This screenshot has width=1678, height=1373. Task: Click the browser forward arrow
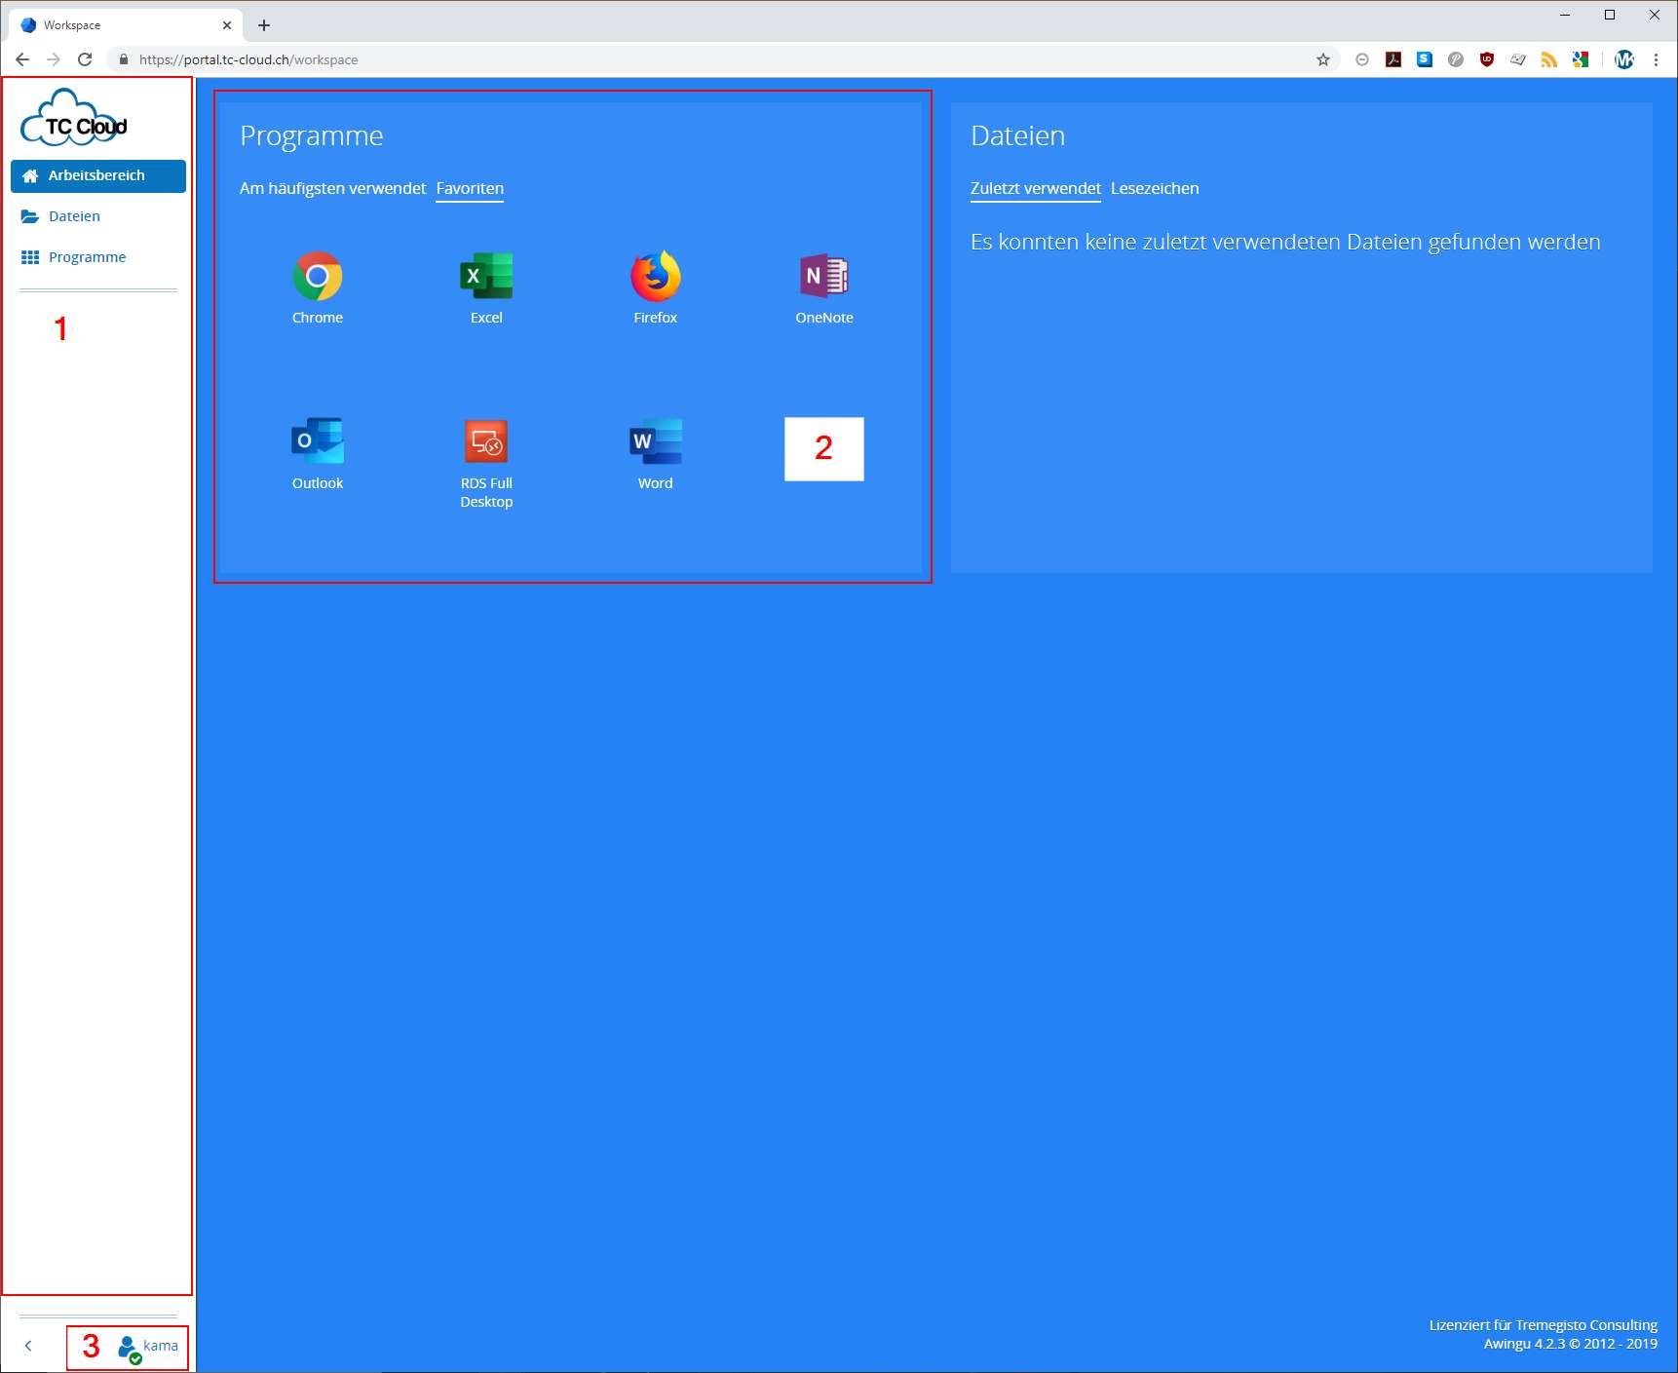tap(54, 59)
